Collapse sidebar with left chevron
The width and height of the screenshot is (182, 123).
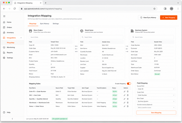point(12,119)
